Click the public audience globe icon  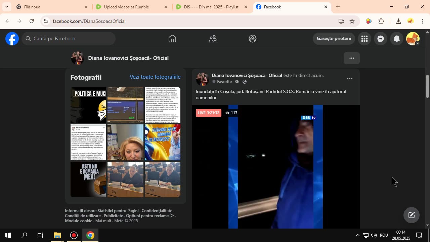click(x=245, y=82)
